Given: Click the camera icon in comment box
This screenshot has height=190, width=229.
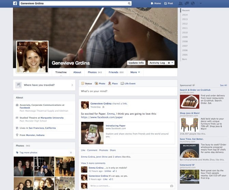Looking at the screenshot, I should (172, 186).
